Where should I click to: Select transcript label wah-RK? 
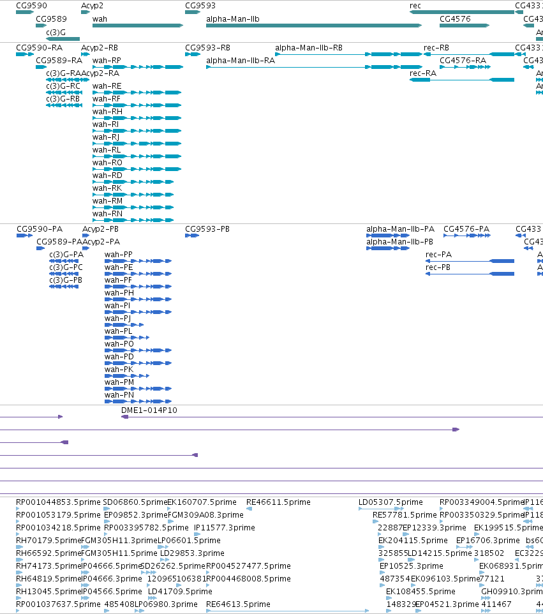click(x=107, y=188)
